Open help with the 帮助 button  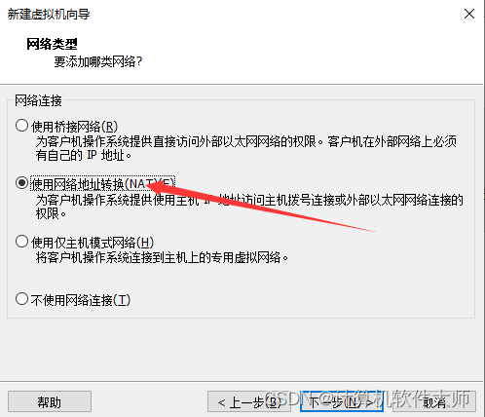pos(50,401)
